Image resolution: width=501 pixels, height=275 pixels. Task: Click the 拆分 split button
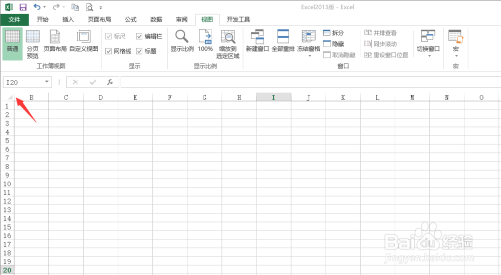coord(334,32)
